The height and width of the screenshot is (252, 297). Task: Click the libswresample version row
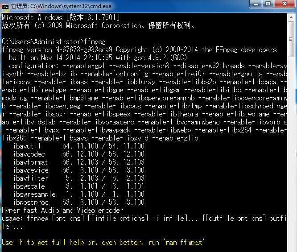(77, 194)
